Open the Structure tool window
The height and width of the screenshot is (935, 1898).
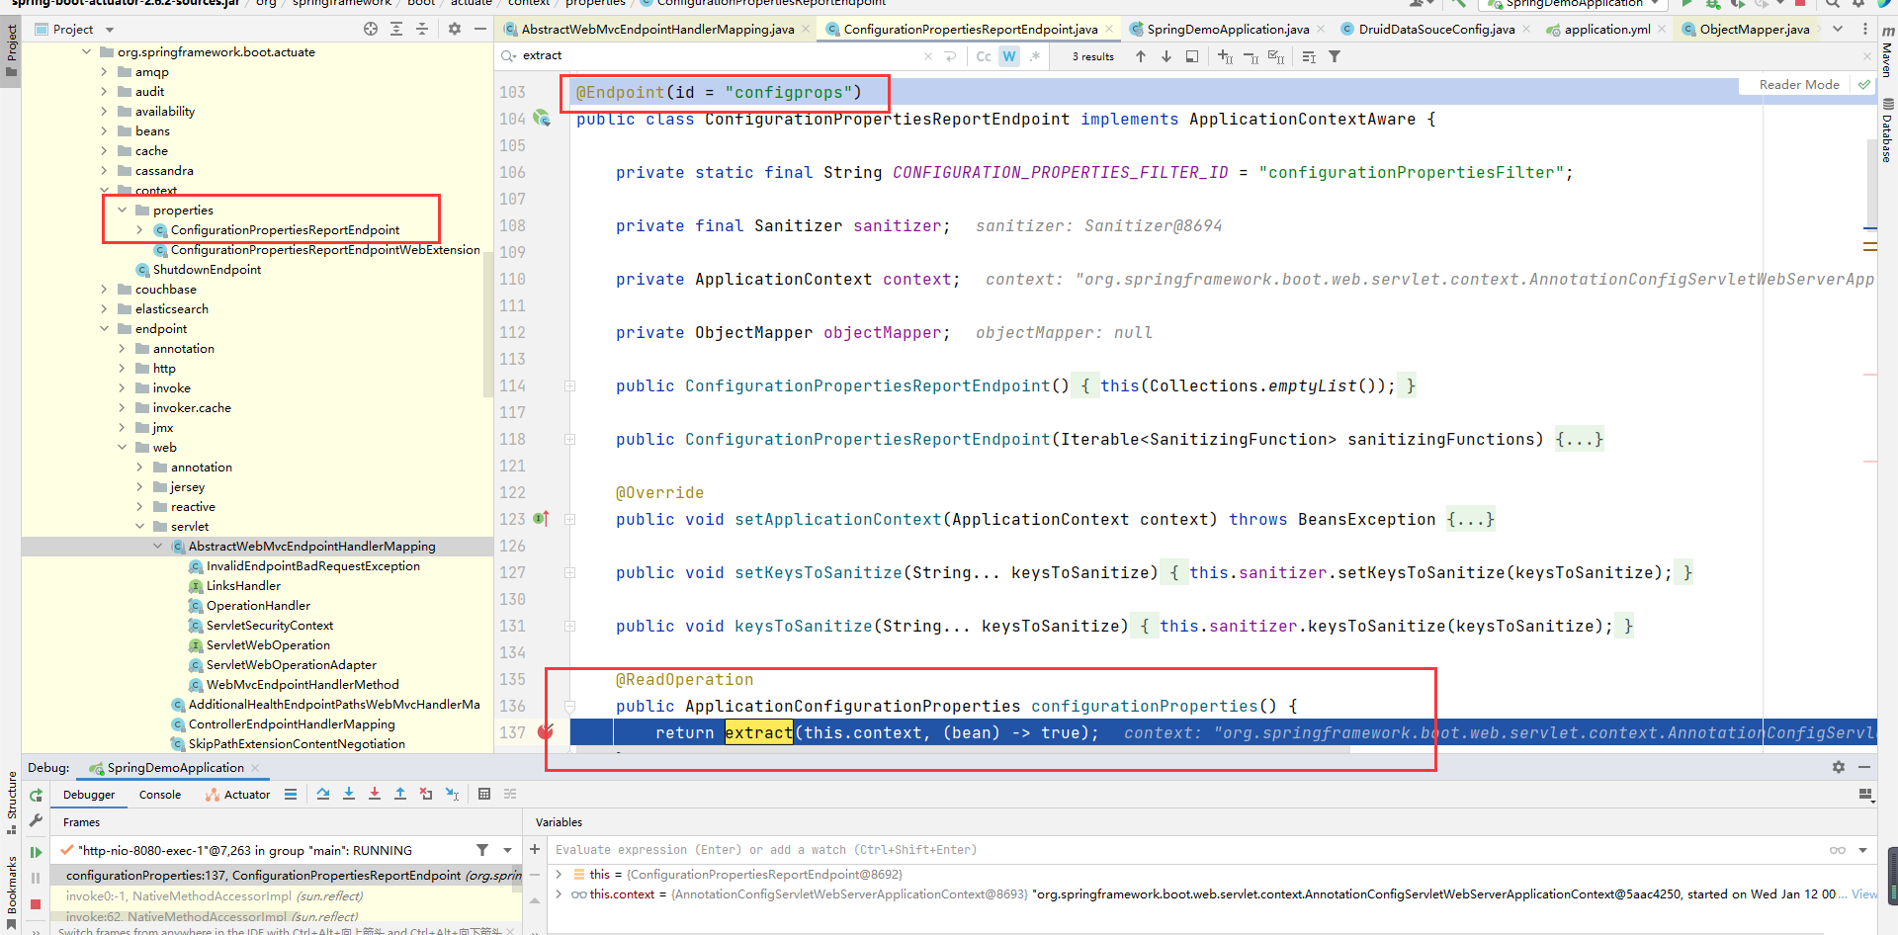coord(12,801)
